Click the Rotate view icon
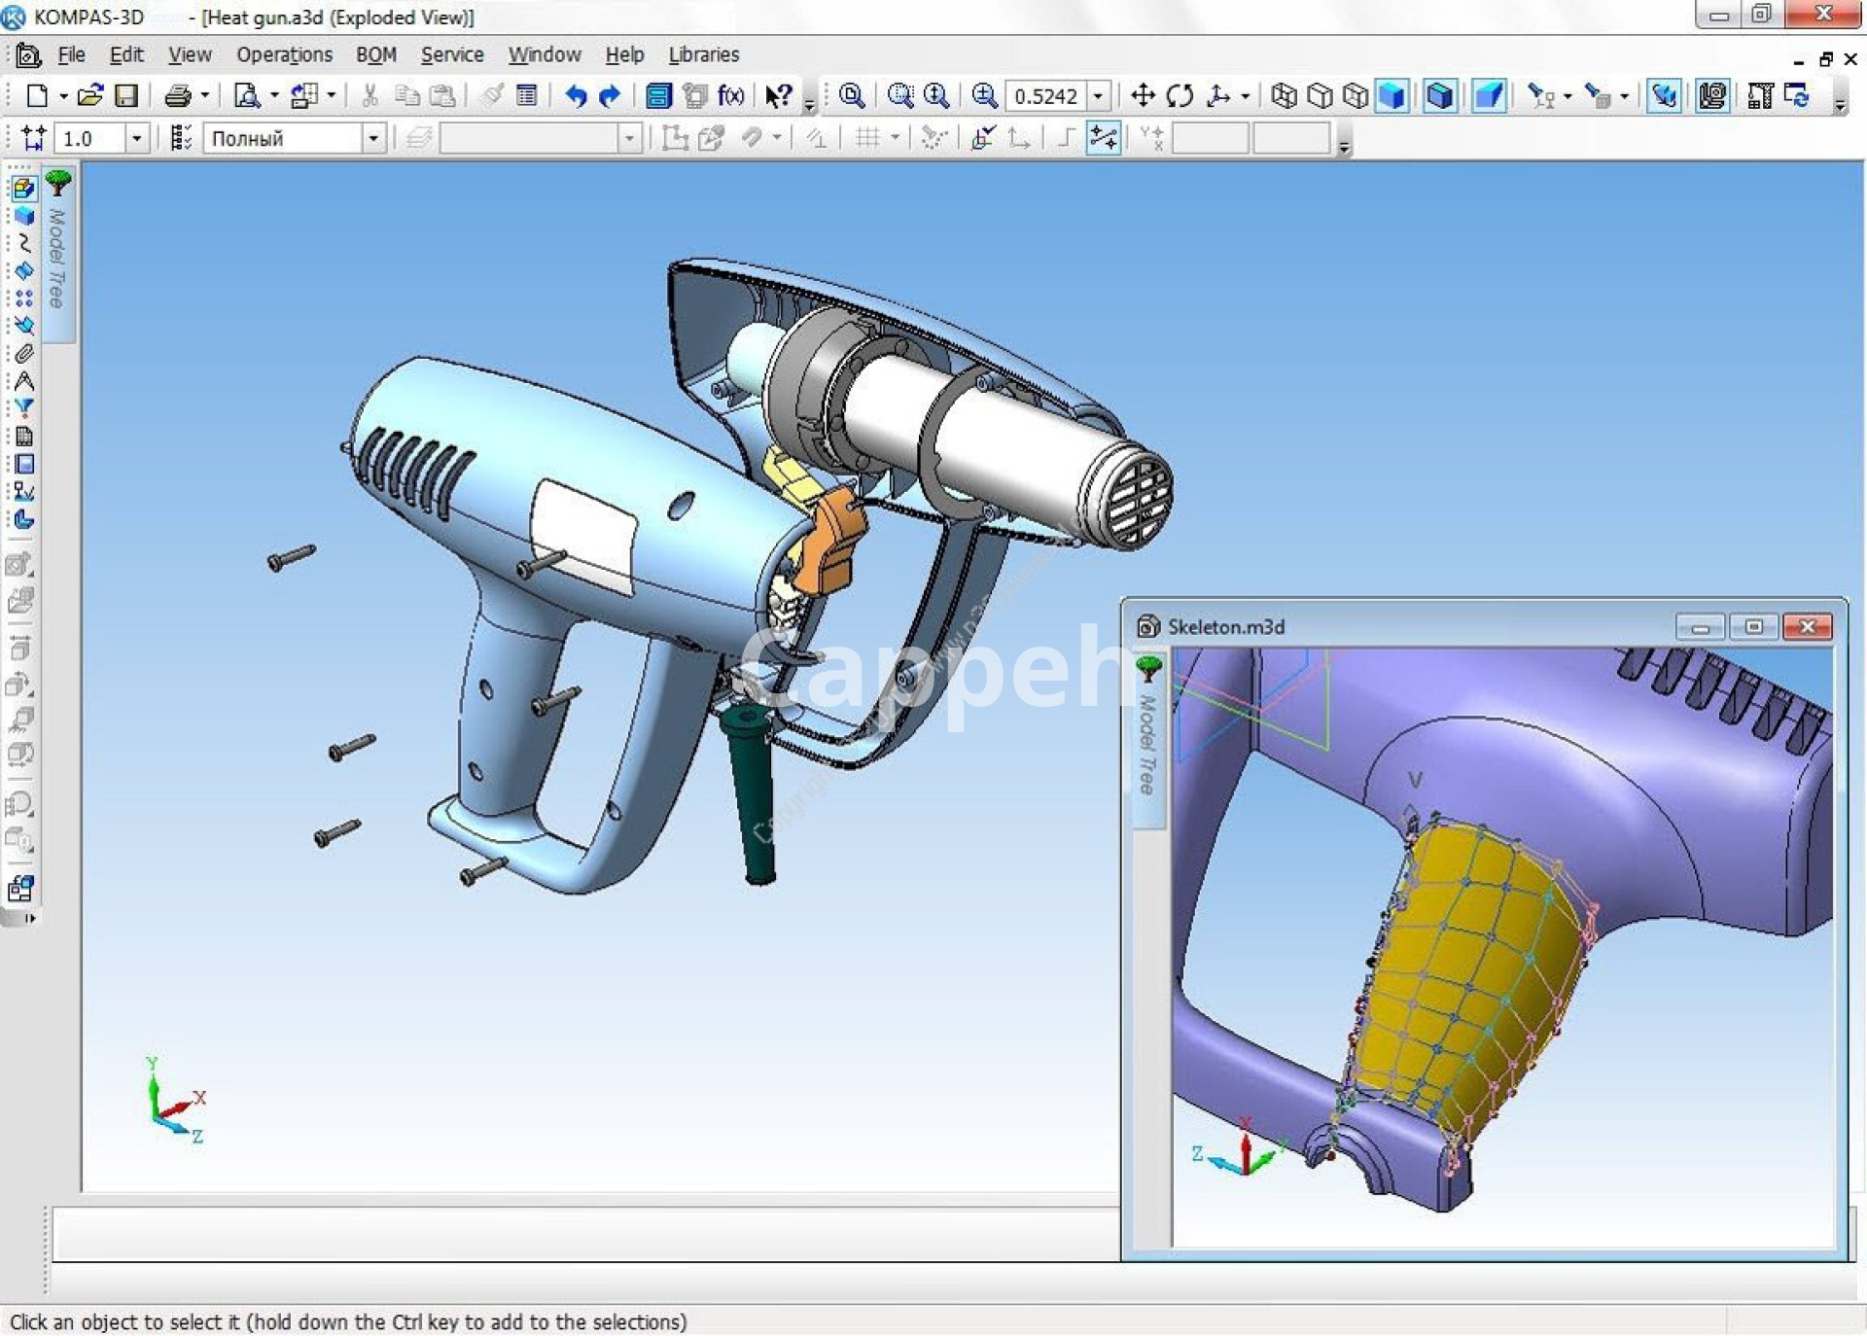Image resolution: width=1867 pixels, height=1336 pixels. coord(1180,95)
